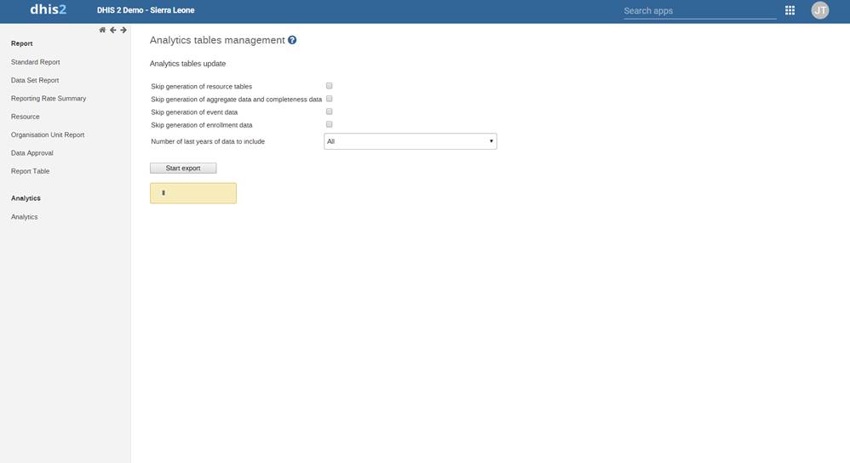Open Number of last years dropdown
The width and height of the screenshot is (850, 463).
pos(411,141)
